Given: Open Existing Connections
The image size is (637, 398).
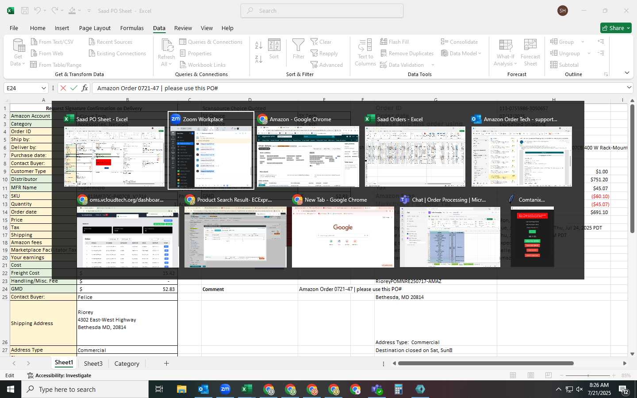Looking at the screenshot, I should [x=117, y=54].
